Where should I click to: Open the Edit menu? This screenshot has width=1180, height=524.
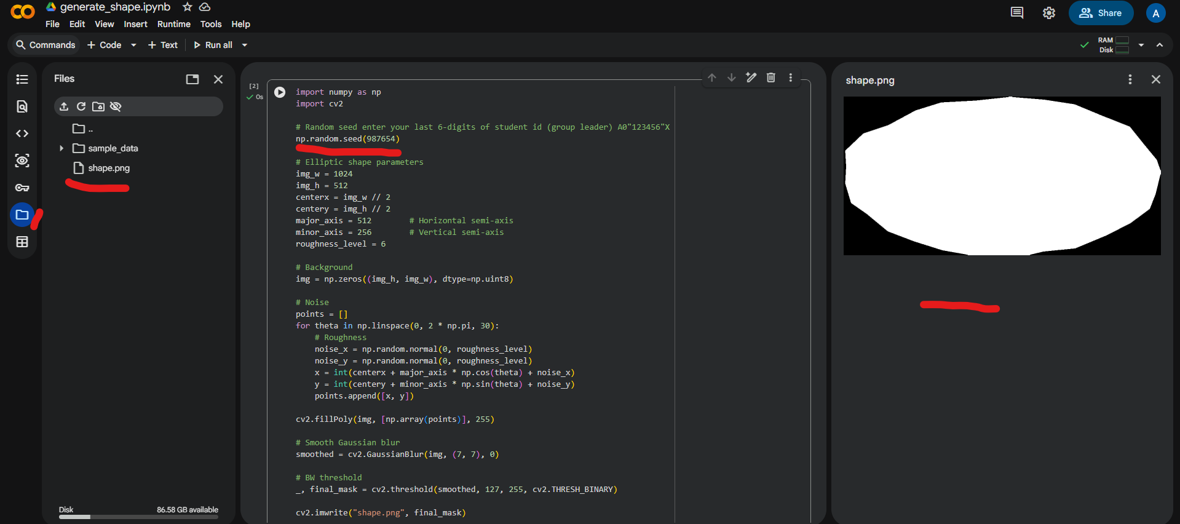pos(77,24)
